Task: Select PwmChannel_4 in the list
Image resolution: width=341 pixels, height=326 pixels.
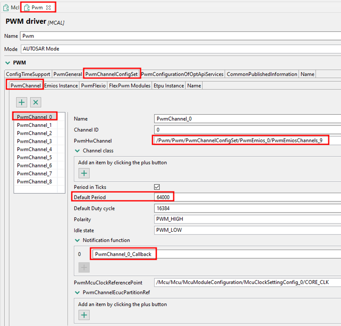Action: pos(35,149)
